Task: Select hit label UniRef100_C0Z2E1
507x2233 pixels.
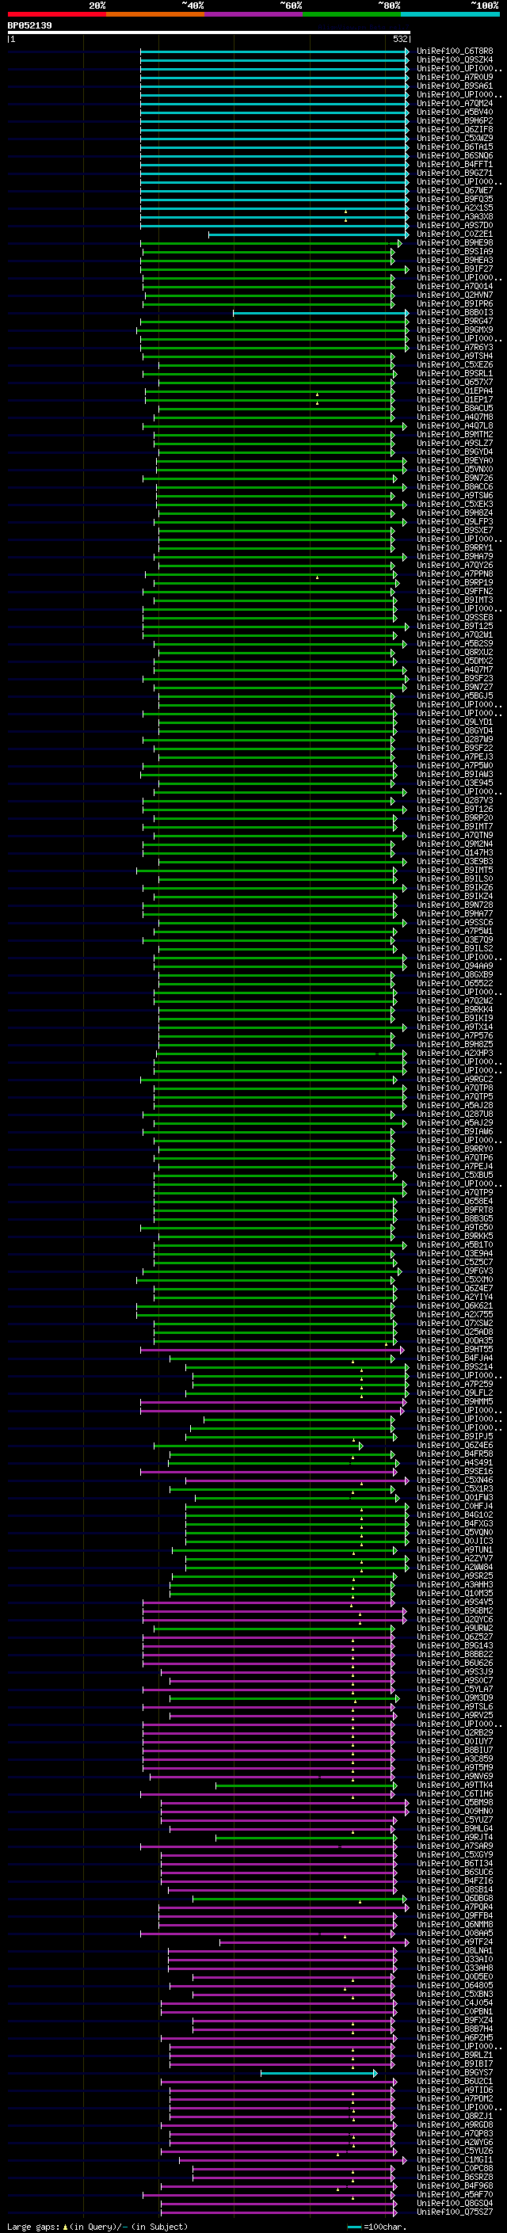Action: (x=455, y=234)
